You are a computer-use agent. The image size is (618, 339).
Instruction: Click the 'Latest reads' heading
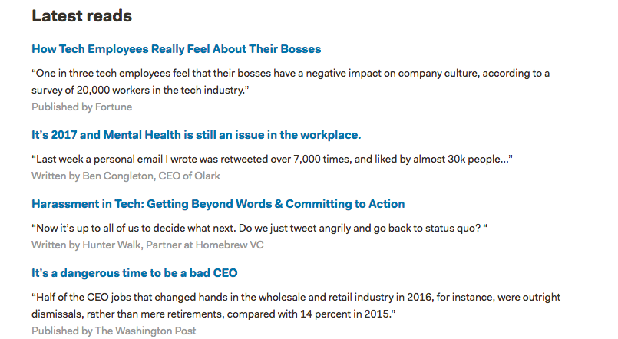tap(82, 16)
